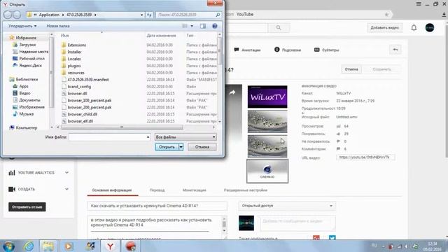The width and height of the screenshot is (448, 252).
Task: Click Cancel button in the file dialog
Action: coord(202,147)
